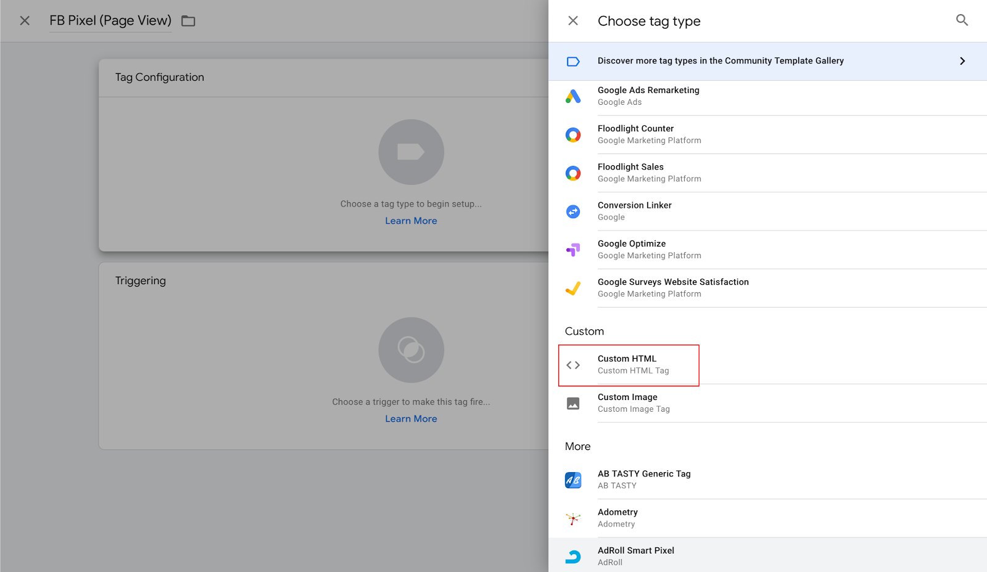Choose Google Surveys Website Satisfaction tag
This screenshot has height=572, width=987.
click(x=672, y=288)
